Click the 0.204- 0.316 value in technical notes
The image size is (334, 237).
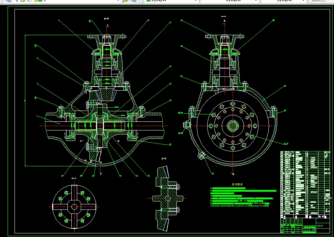pyautogui.click(x=258, y=203)
